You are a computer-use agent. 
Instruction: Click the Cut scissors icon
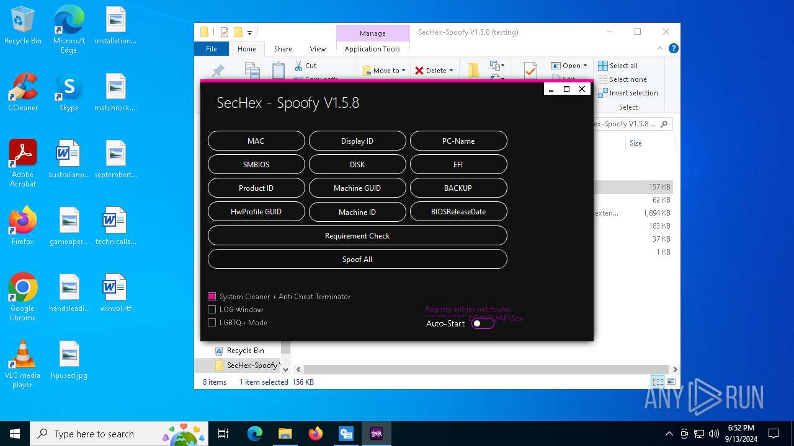[x=298, y=65]
